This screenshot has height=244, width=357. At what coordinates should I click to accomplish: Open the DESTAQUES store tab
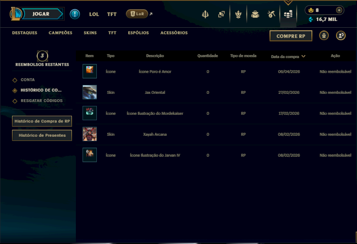pos(25,33)
